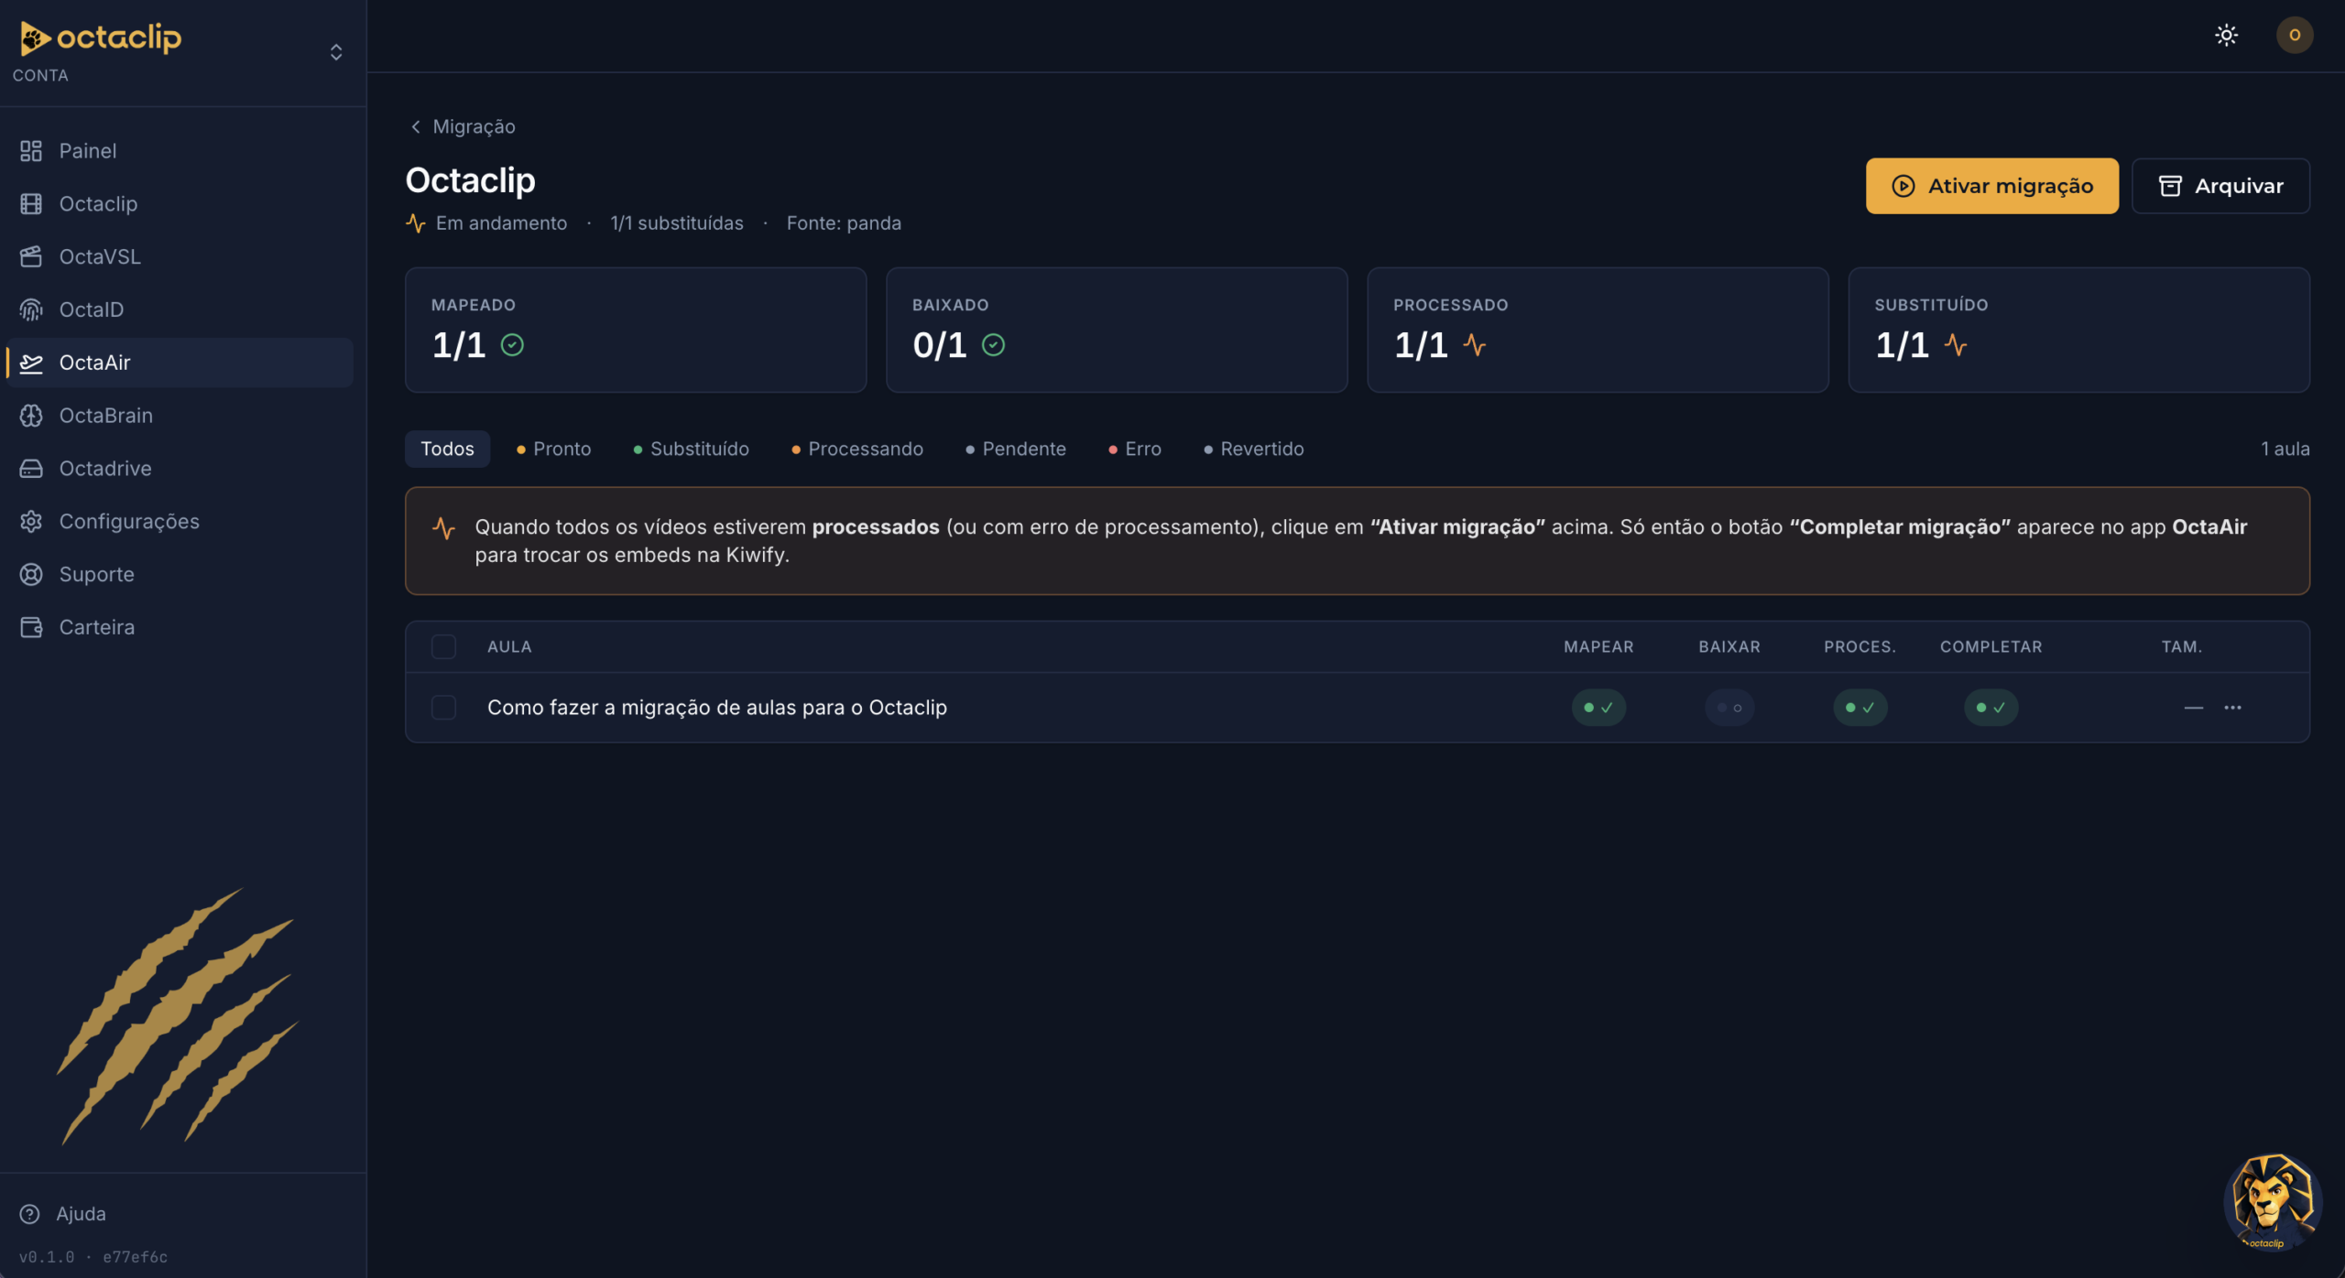Open the Octaclip film icon in the sidebar

[31, 204]
